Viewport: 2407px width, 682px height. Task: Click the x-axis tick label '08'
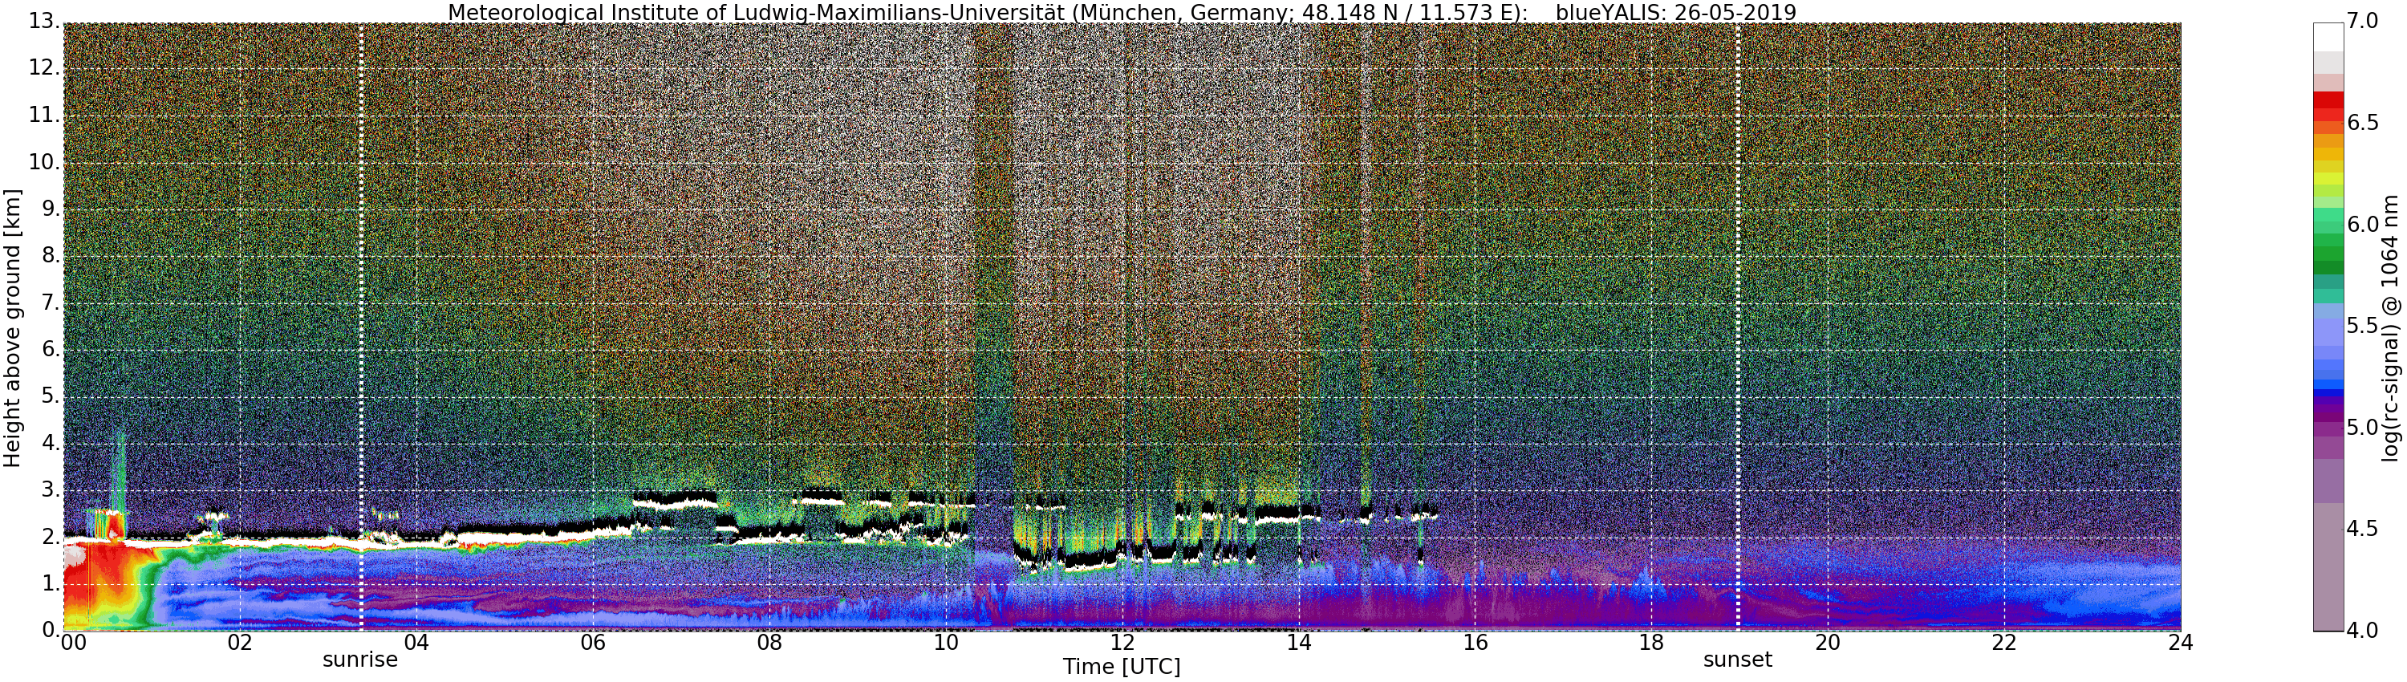[x=769, y=643]
